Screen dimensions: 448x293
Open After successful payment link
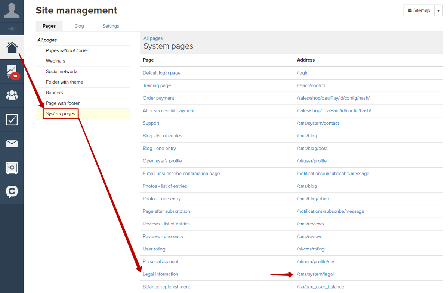pyautogui.click(x=169, y=111)
